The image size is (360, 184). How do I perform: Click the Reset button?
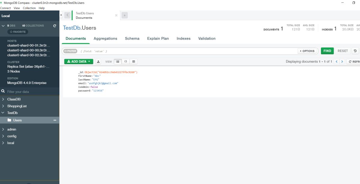point(343,51)
